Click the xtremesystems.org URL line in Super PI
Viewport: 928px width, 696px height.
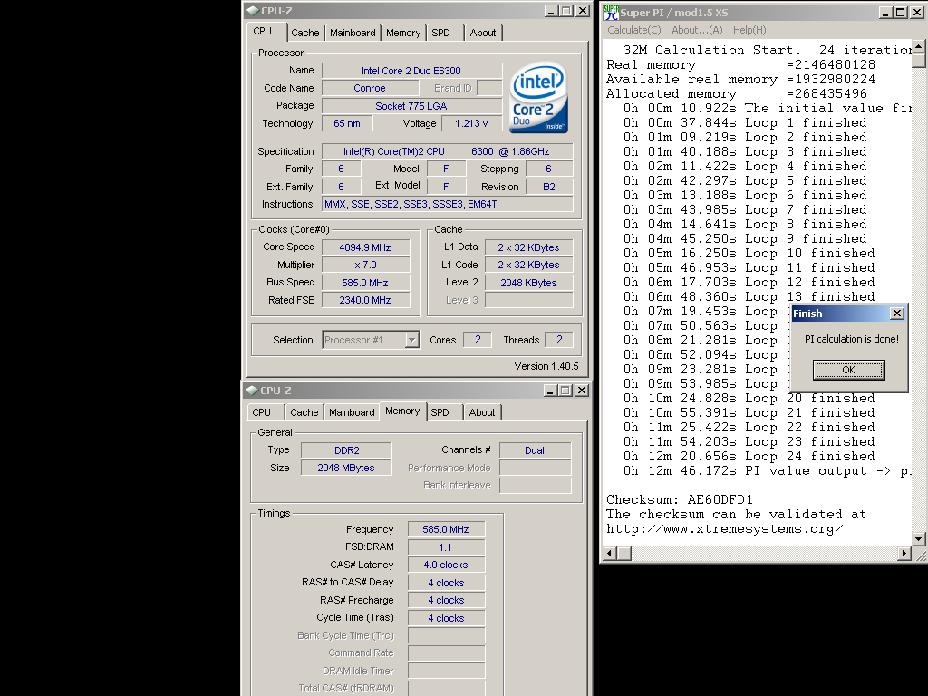[724, 528]
